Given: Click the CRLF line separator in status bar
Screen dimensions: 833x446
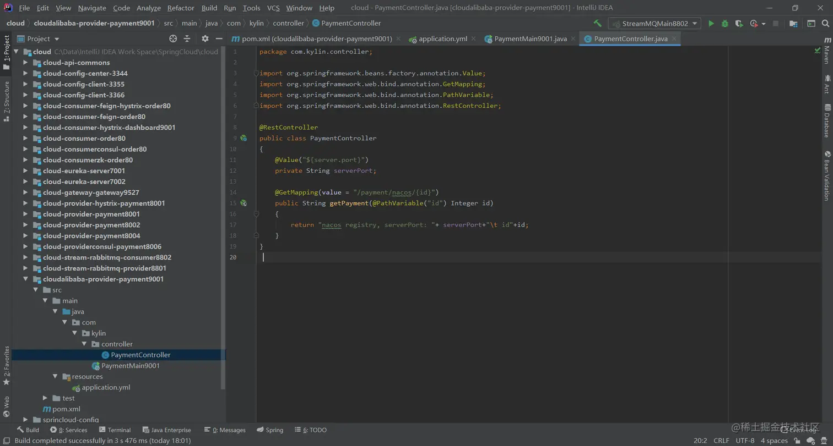Looking at the screenshot, I should [721, 441].
